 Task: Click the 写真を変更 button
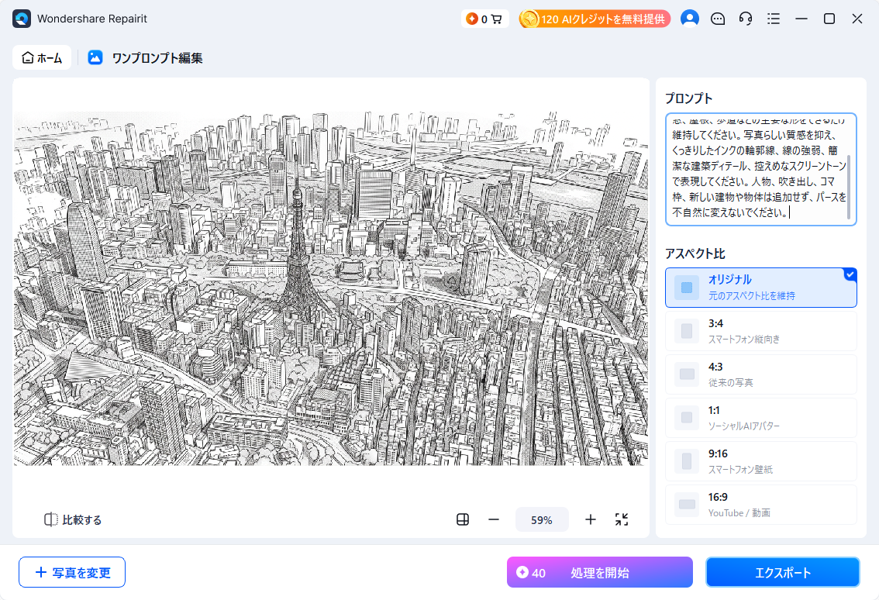point(72,572)
